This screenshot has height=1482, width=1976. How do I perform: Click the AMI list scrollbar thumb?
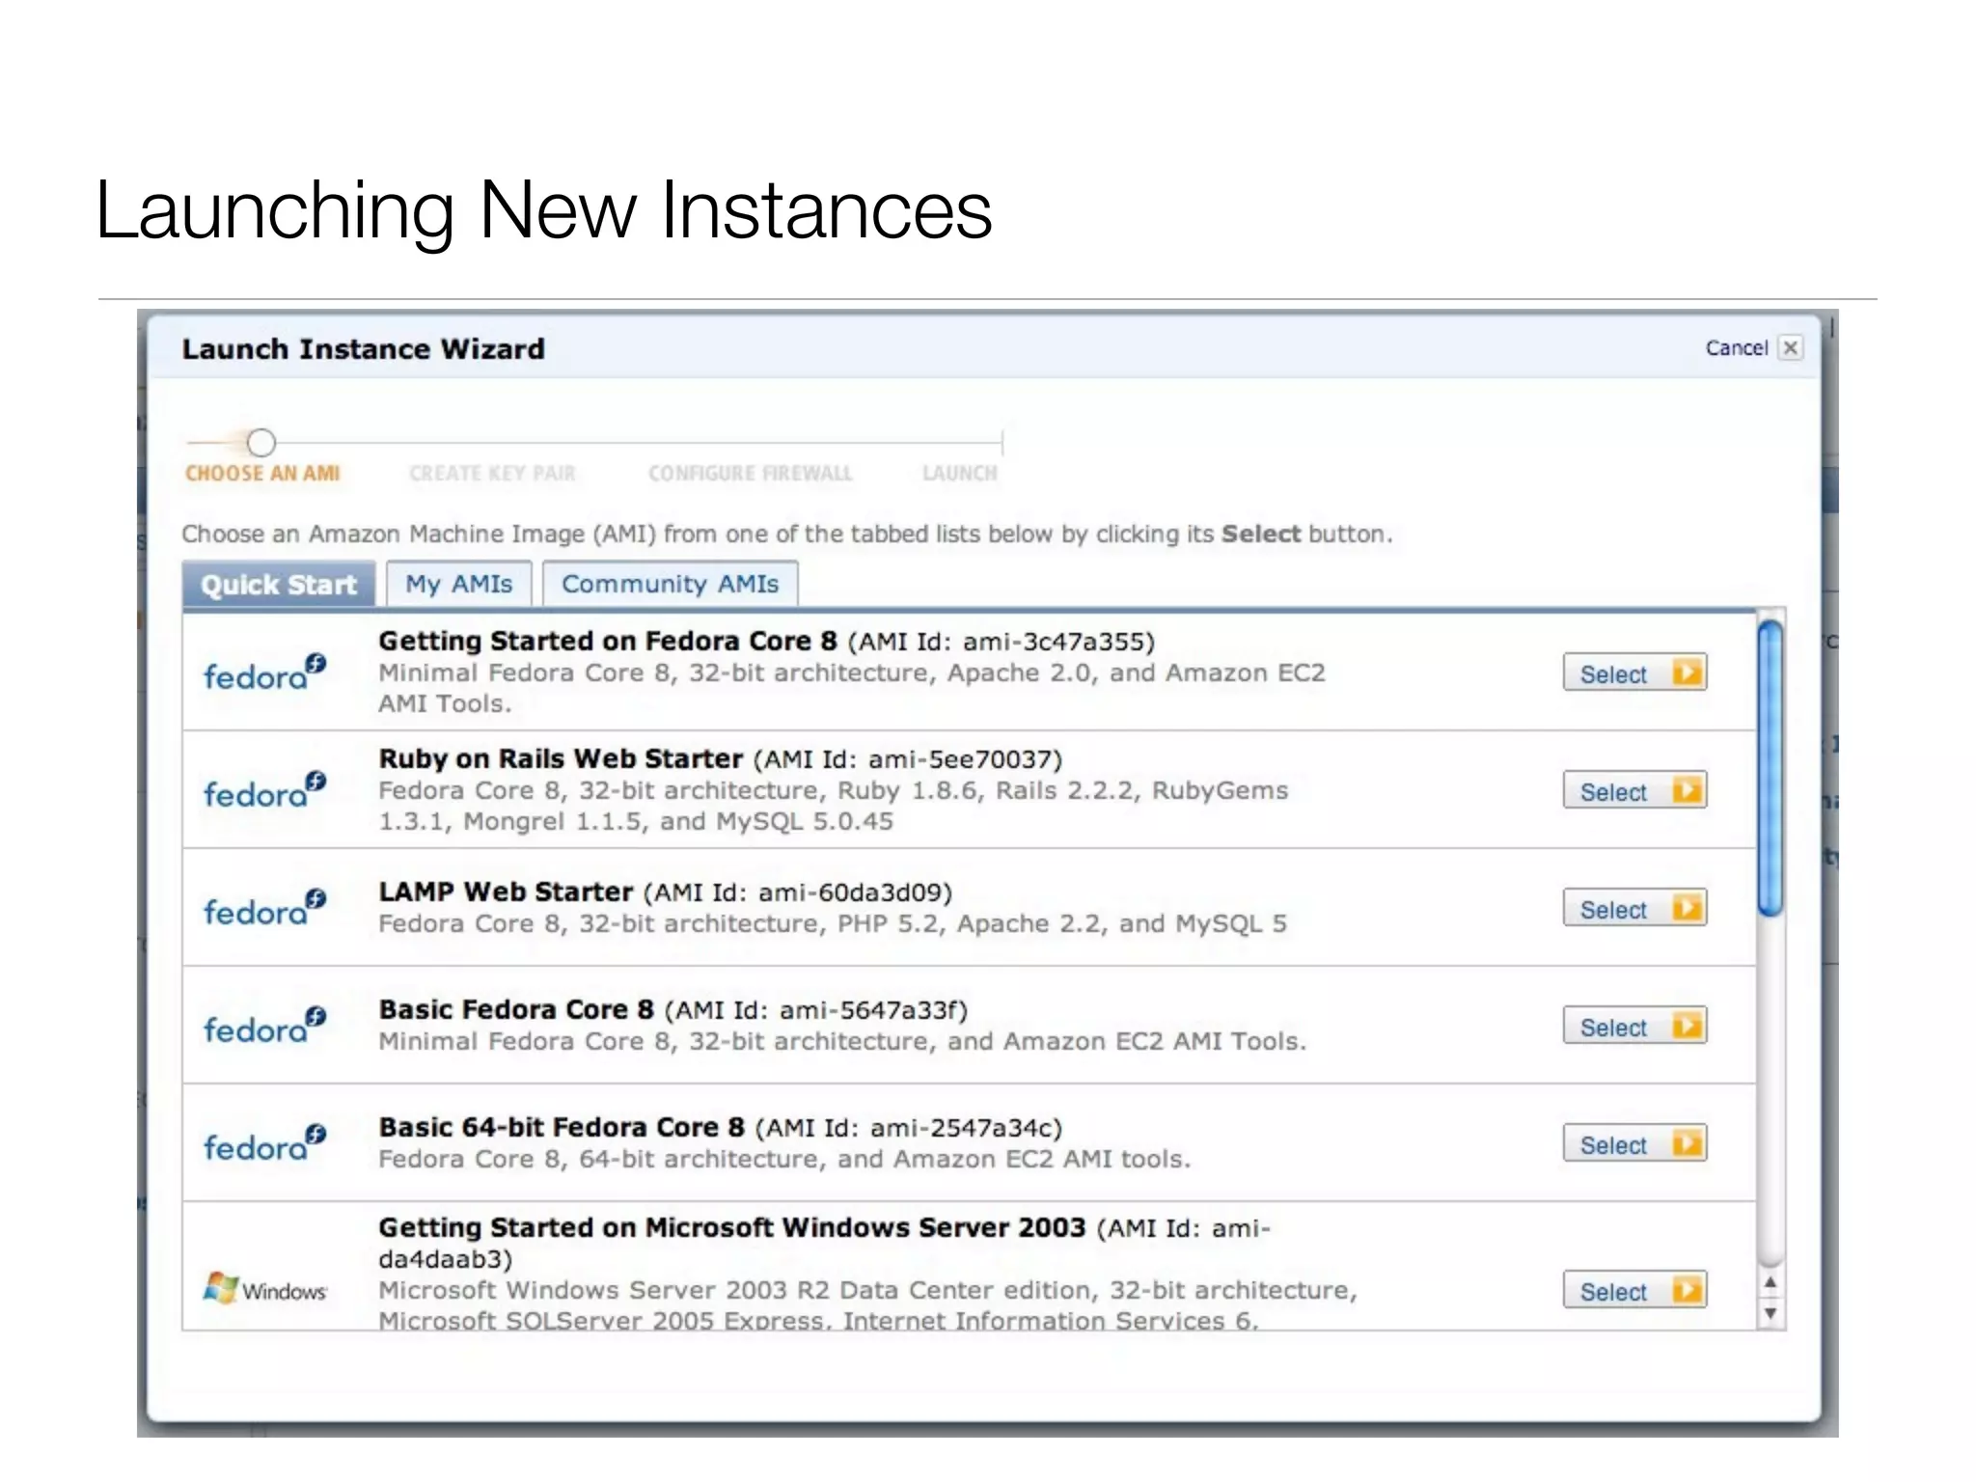1770,767
